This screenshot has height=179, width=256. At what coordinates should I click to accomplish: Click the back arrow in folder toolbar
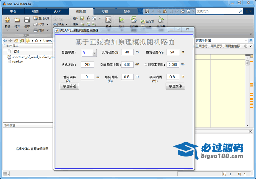[5, 40]
